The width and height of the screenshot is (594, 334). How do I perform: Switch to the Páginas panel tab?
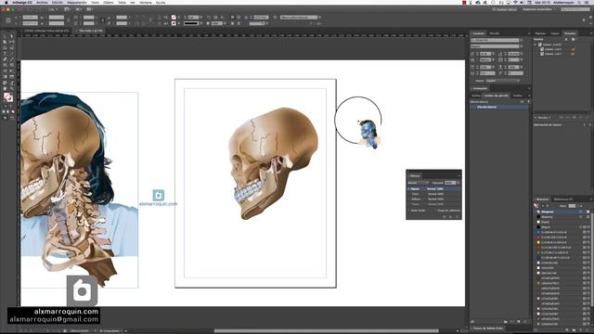pyautogui.click(x=540, y=33)
